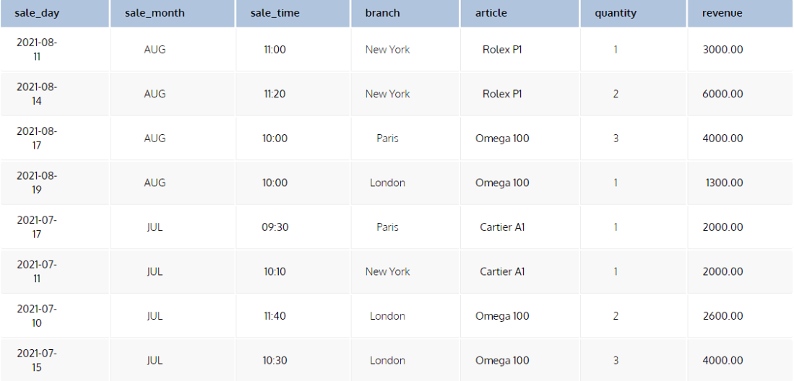Image resolution: width=794 pixels, height=381 pixels.
Task: Select the article column header
Action: point(491,13)
